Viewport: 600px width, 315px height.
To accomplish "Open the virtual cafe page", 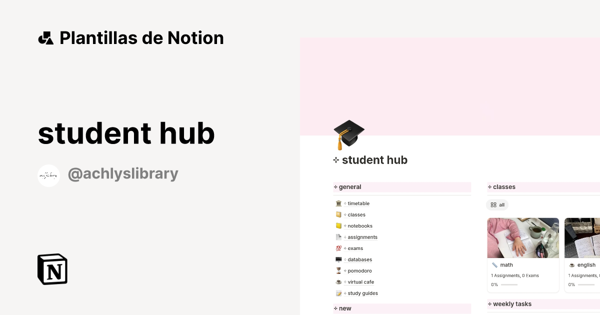I will coord(361,281).
